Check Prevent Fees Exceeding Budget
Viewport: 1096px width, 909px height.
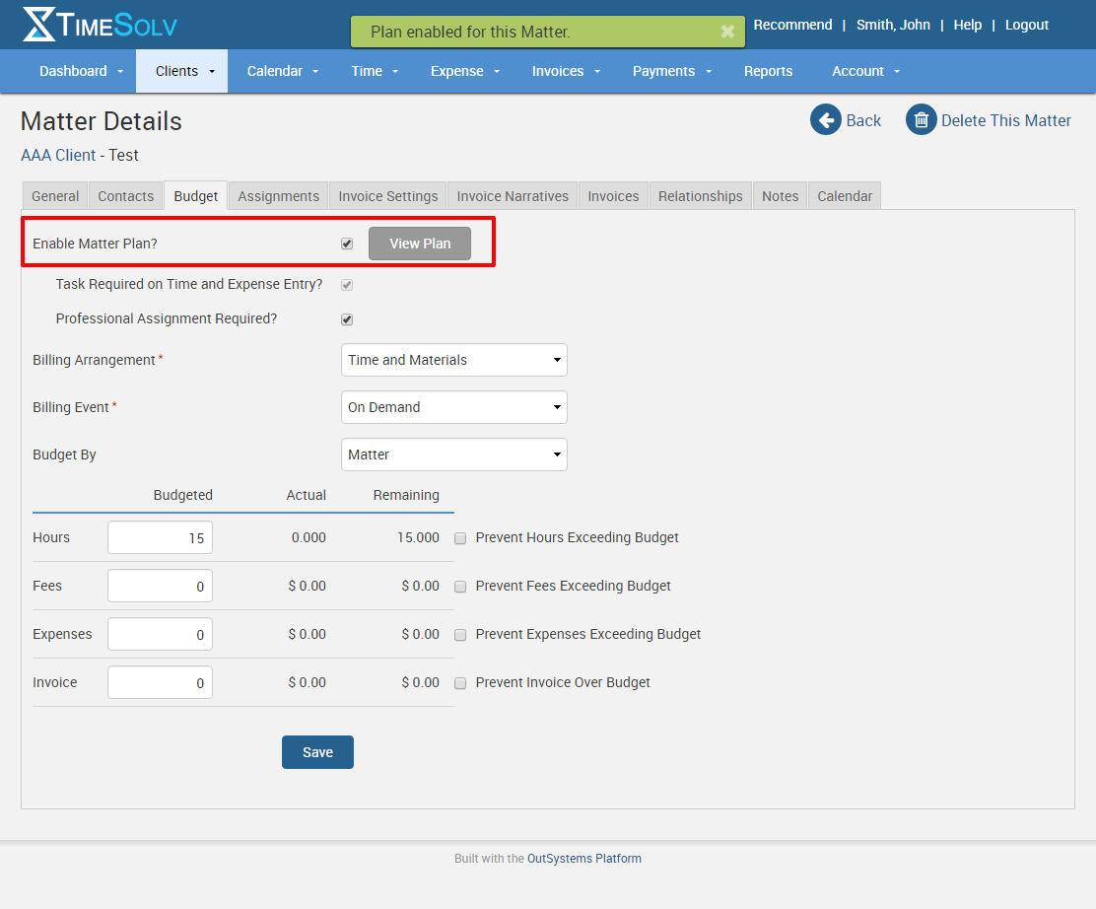tap(460, 587)
